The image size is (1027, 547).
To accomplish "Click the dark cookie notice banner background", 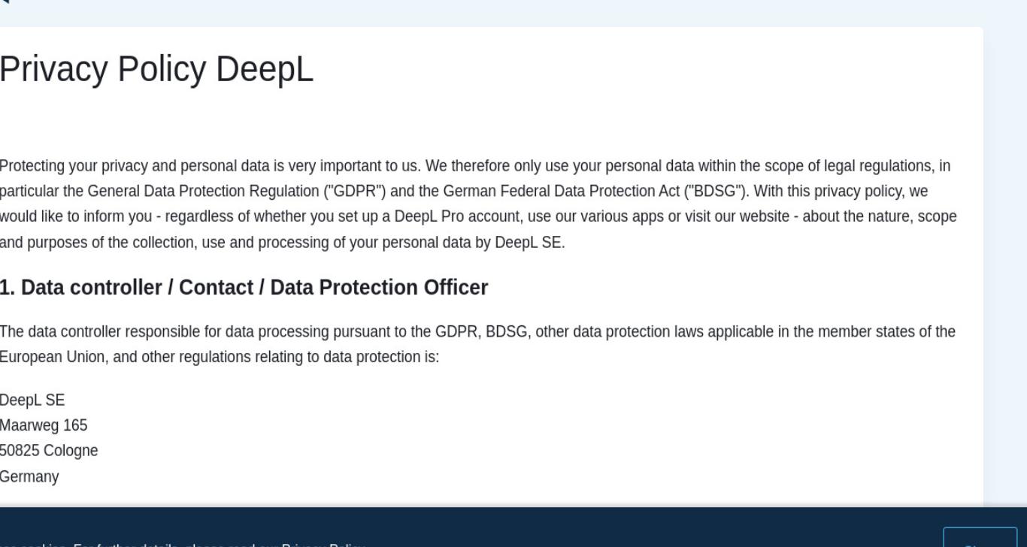I will point(513,527).
